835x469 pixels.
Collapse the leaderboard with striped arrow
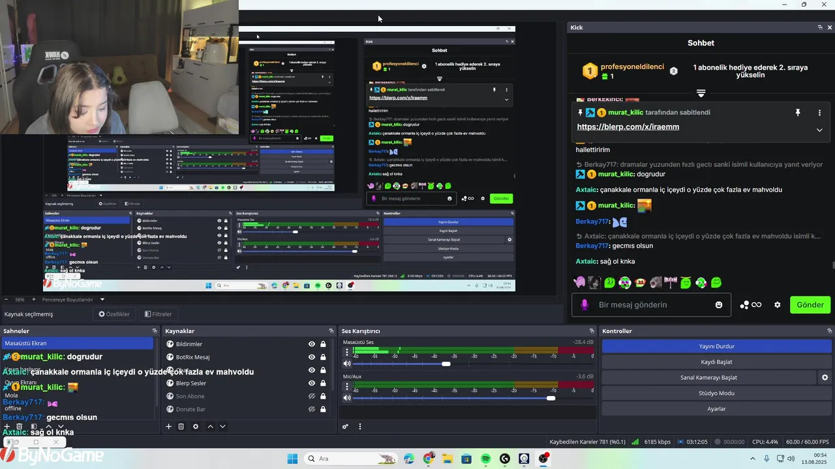click(701, 93)
